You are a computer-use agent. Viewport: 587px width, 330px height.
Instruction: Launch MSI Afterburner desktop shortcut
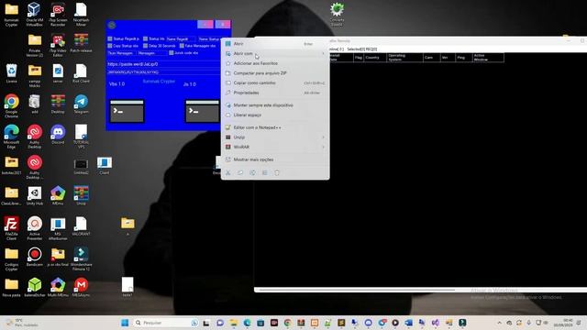[58, 228]
